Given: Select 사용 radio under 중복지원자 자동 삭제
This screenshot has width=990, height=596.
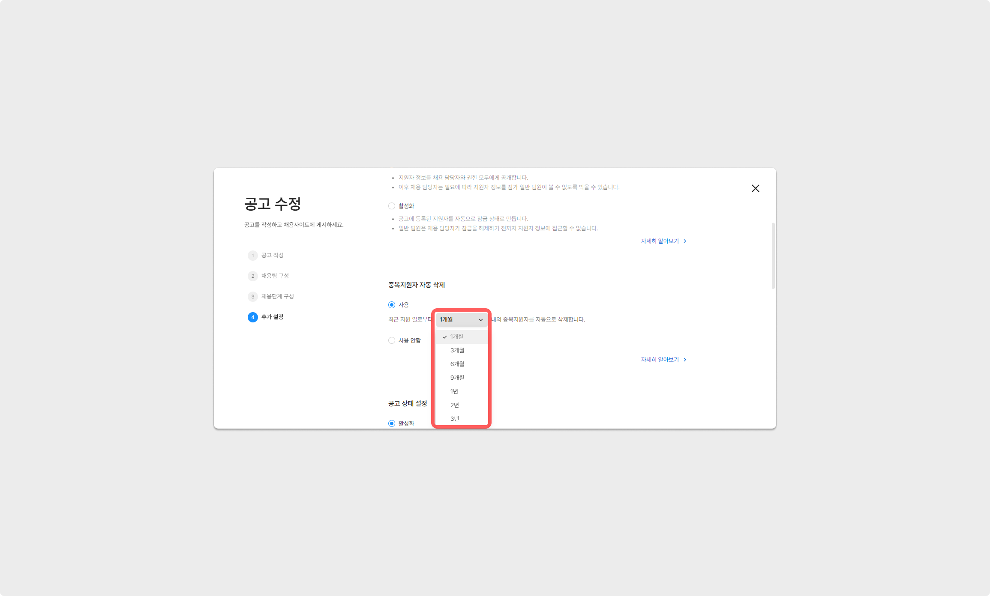Looking at the screenshot, I should click(392, 305).
